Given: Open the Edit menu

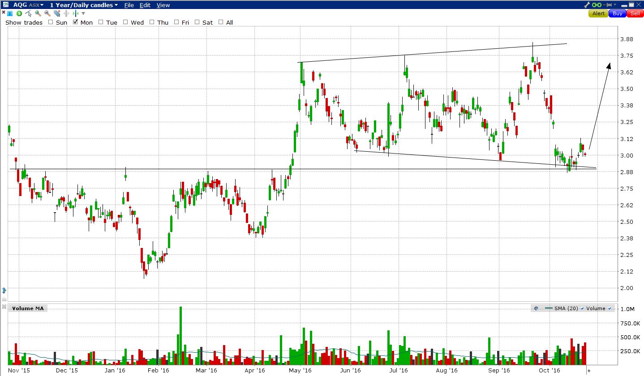Looking at the screenshot, I should 145,5.
